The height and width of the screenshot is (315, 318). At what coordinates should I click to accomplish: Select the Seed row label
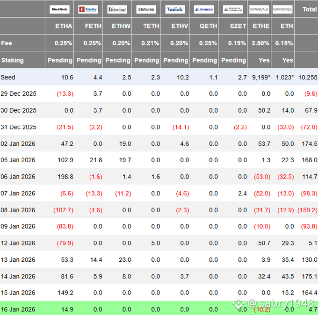8,77
